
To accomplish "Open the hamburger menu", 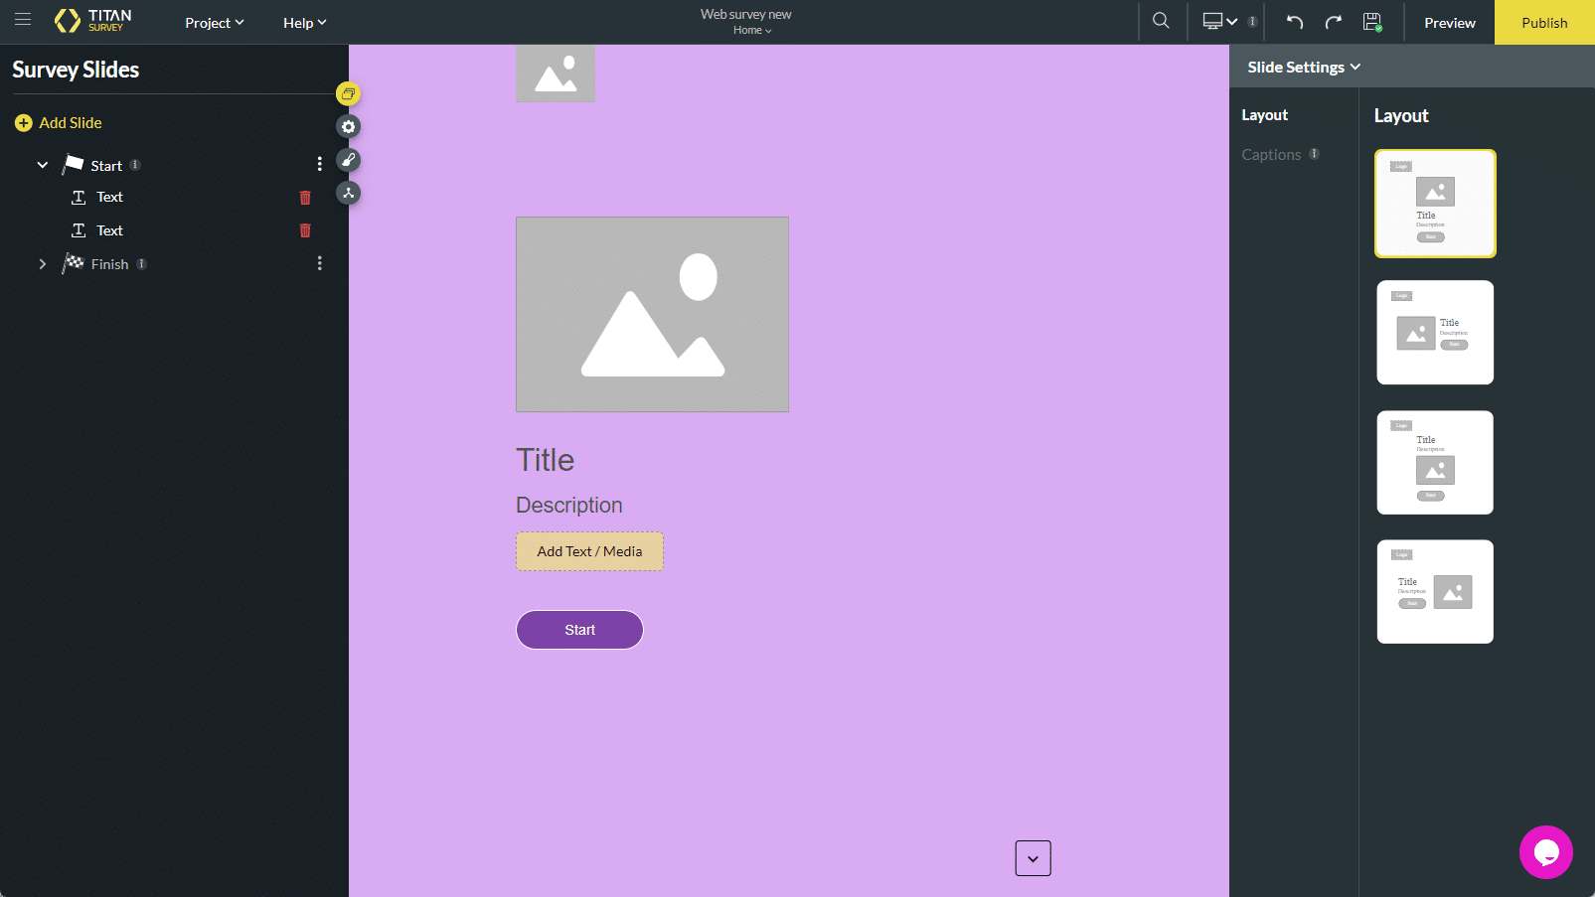I will tap(22, 21).
